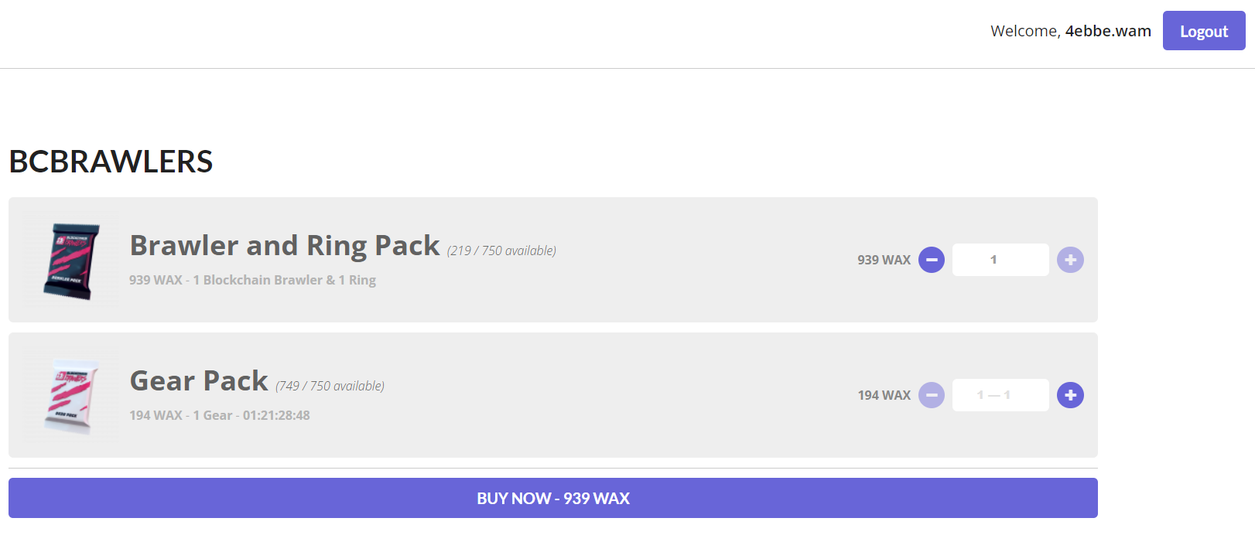Click the 749 / 750 available text
Image resolution: width=1255 pixels, height=559 pixels.
[x=330, y=386]
